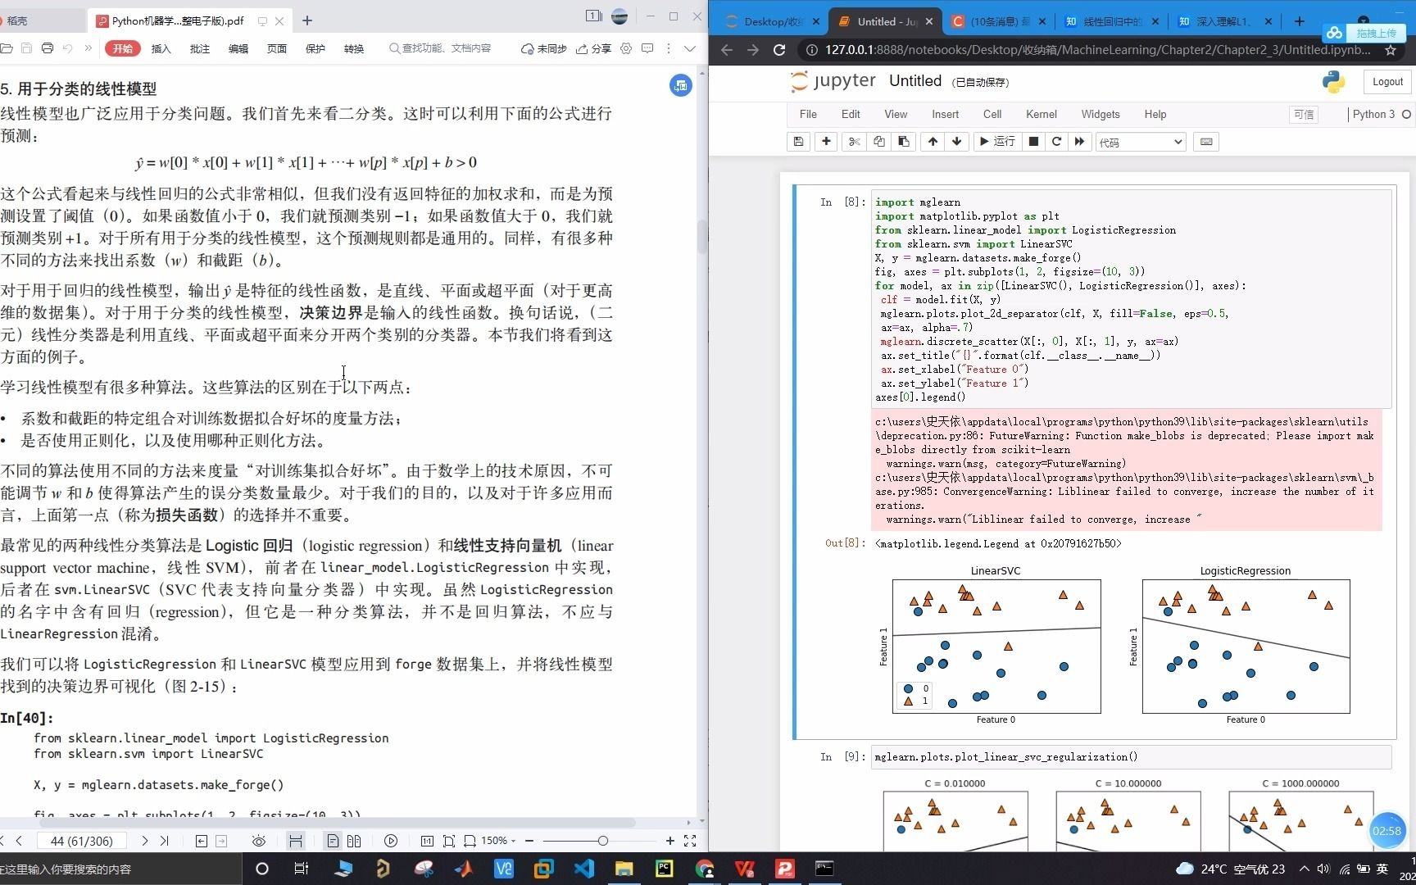Open the PDF reader settings gear icon

tap(626, 48)
